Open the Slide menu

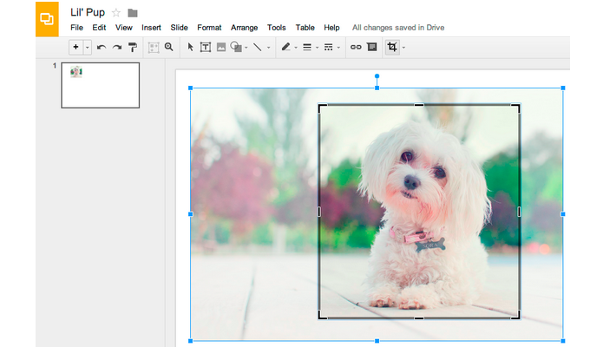(180, 28)
